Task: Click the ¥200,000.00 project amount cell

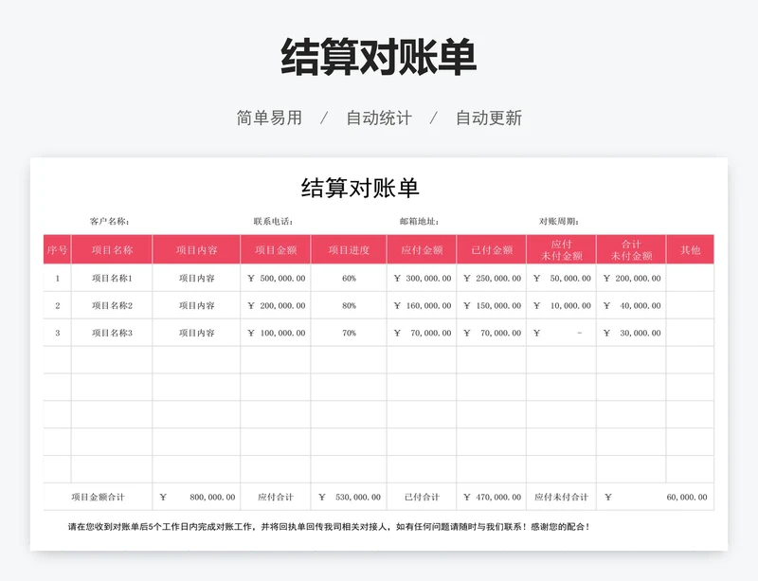Action: point(276,305)
